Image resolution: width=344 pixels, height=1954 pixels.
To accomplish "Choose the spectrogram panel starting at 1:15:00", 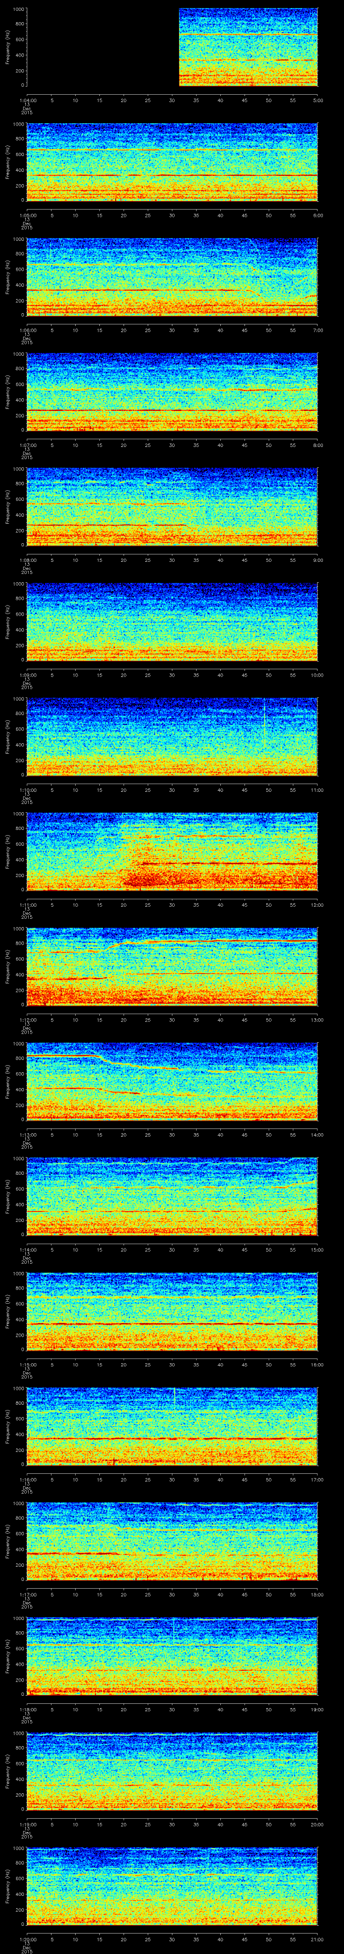I will 172,1311.
